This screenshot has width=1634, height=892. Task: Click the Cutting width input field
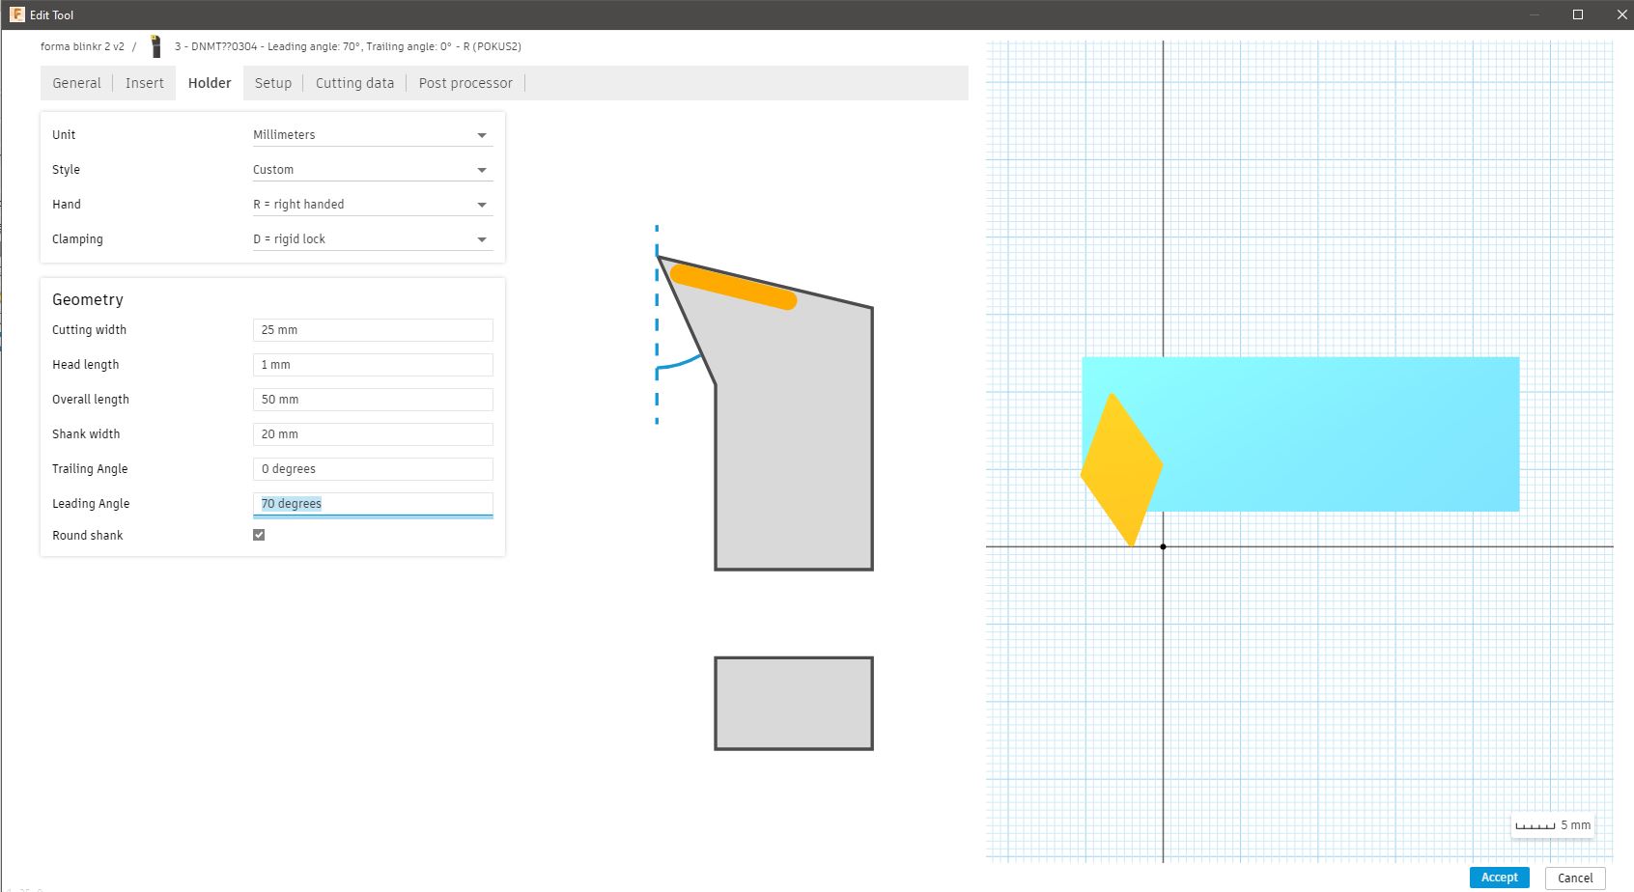(372, 330)
